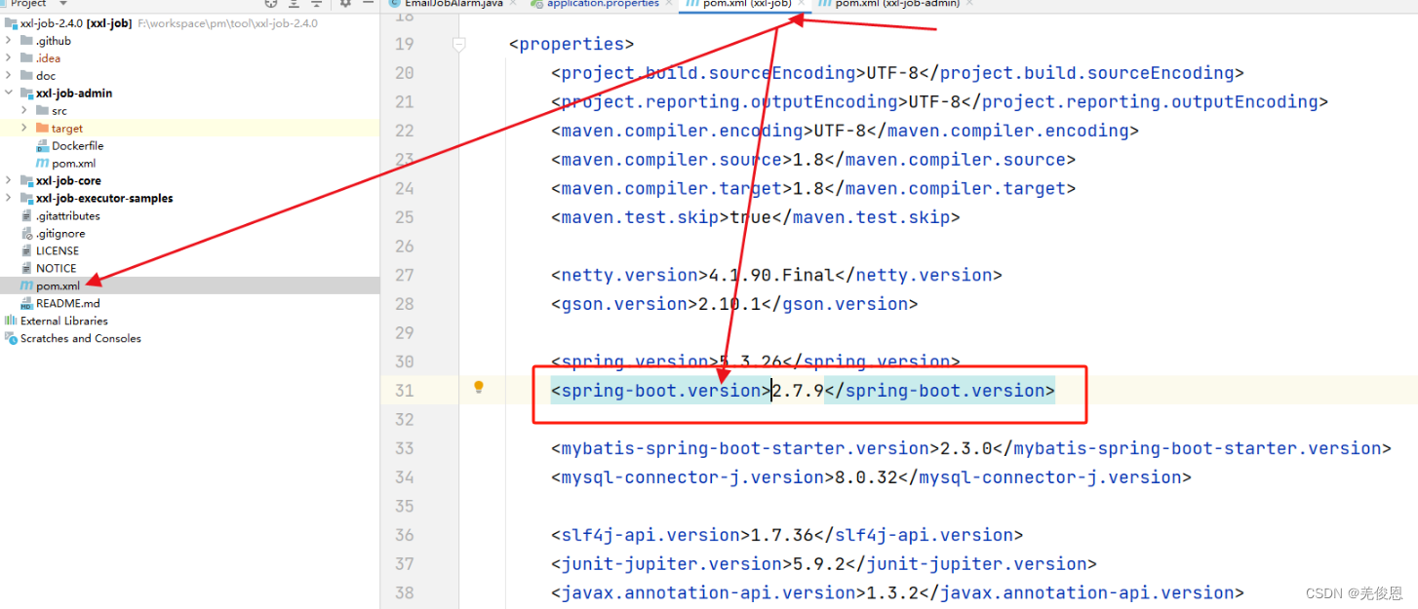The width and height of the screenshot is (1418, 609).
Task: Expand the xxl-job-core module arrow
Action: tap(9, 181)
